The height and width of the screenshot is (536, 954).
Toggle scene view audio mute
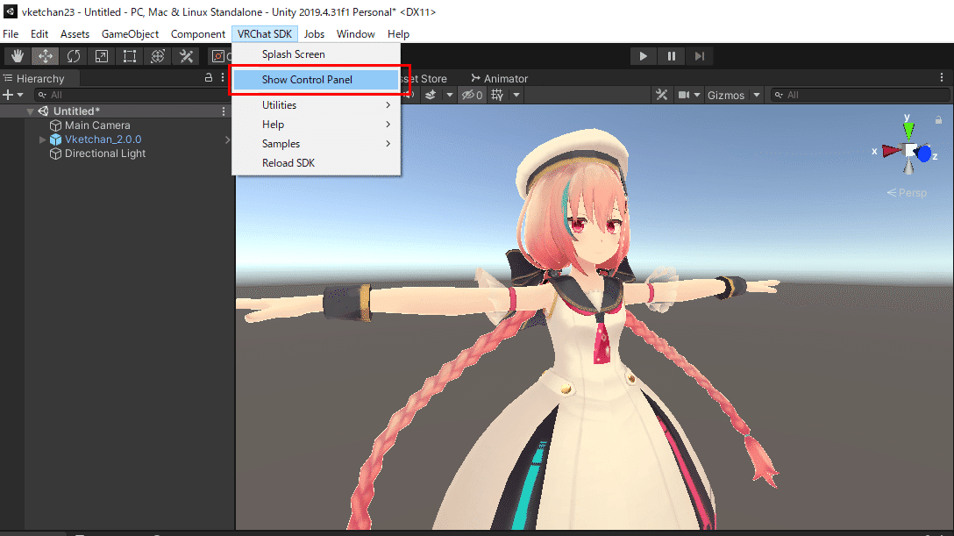409,94
